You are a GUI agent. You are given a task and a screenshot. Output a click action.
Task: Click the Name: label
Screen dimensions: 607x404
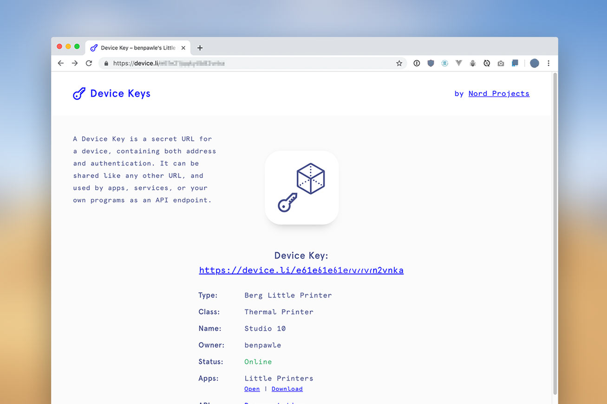[210, 329]
